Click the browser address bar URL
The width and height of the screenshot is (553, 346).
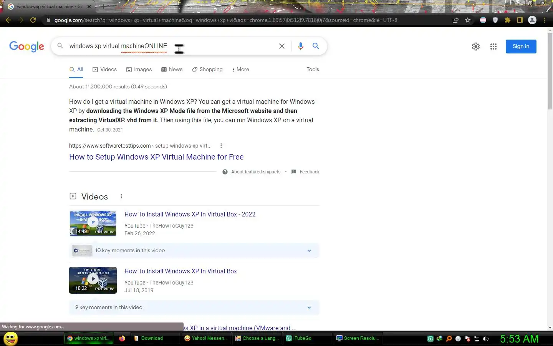(x=226, y=20)
